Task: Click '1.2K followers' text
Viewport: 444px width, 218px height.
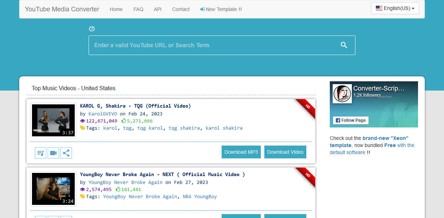Action: (367, 95)
